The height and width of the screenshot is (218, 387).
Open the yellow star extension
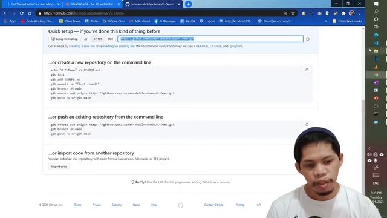point(304,13)
